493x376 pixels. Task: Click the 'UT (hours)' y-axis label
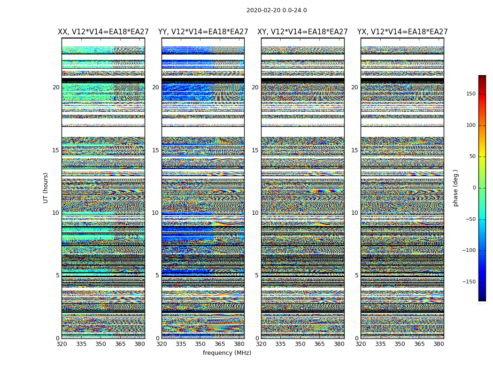pyautogui.click(x=46, y=188)
